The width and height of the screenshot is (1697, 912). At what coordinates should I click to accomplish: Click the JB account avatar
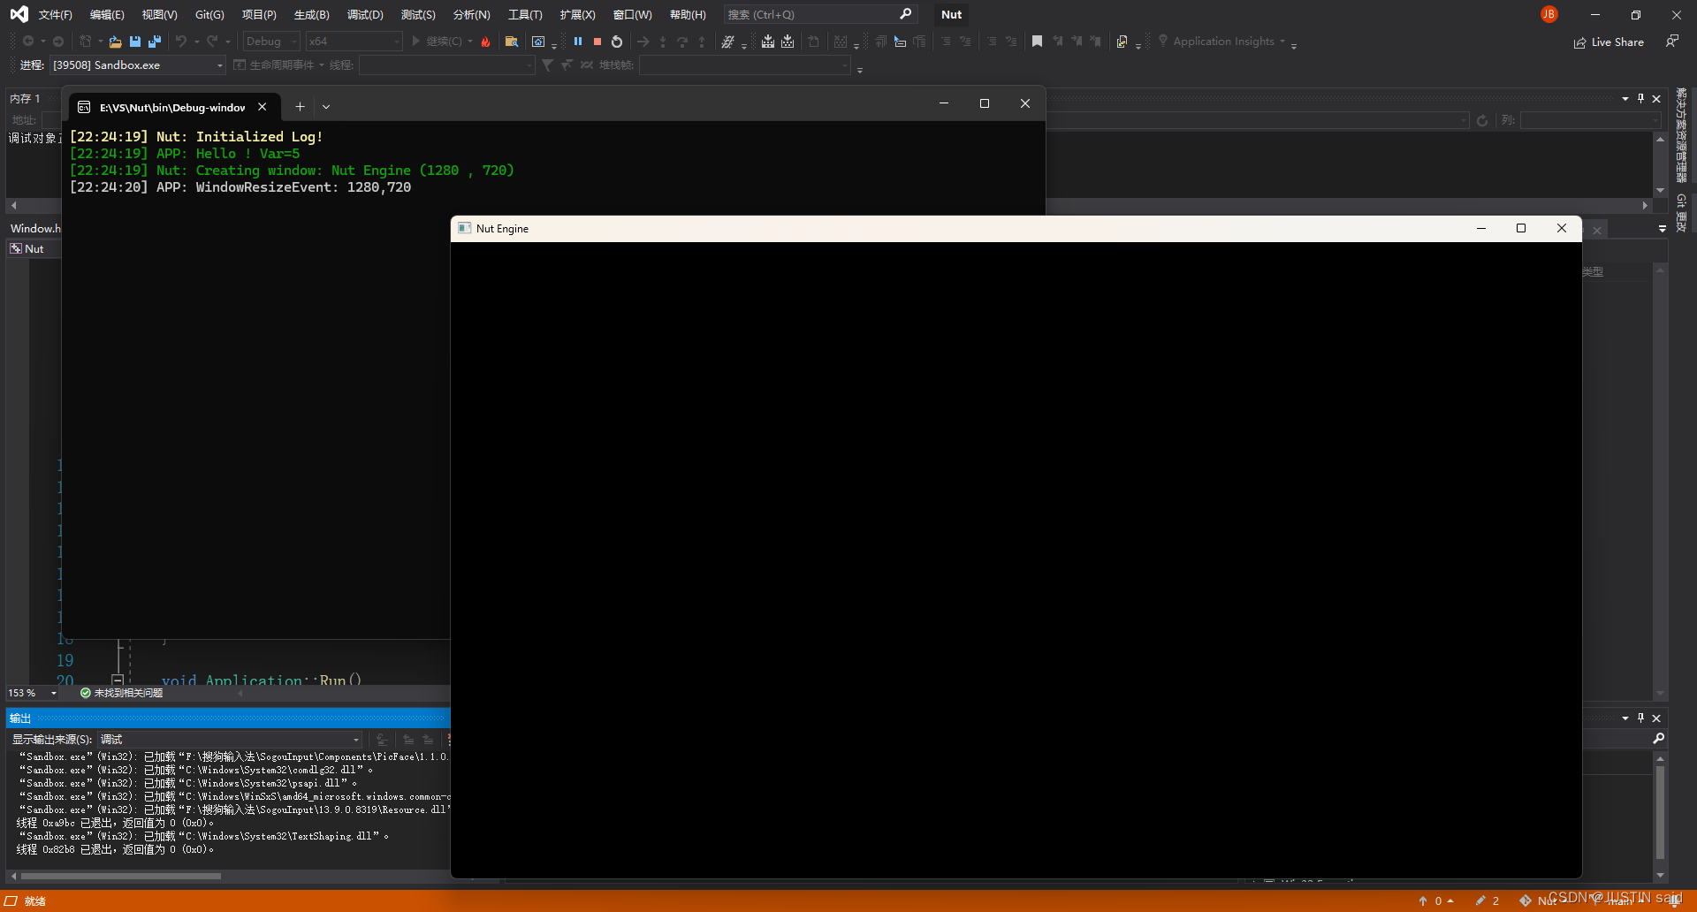click(x=1549, y=14)
